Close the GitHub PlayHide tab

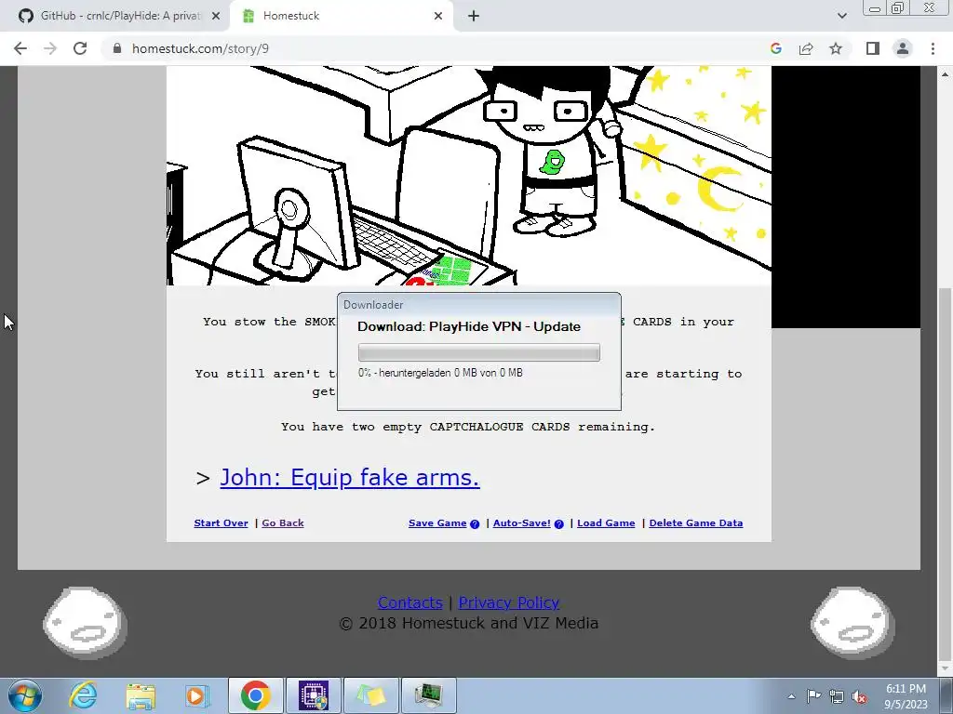(x=215, y=16)
